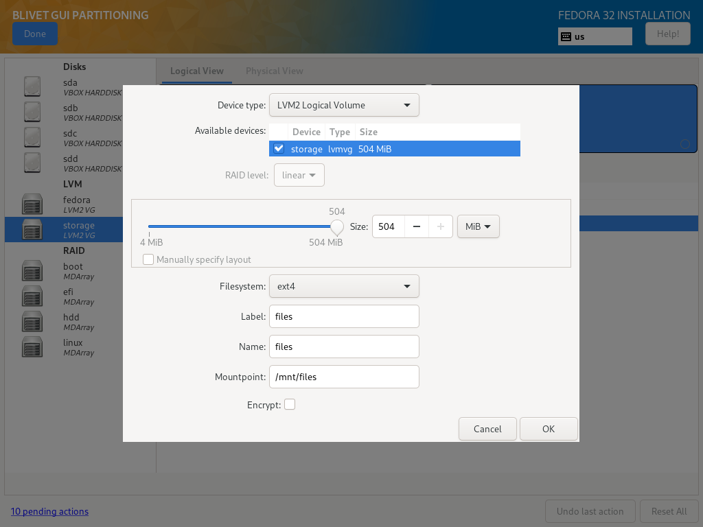Click the fedora LVM2 VG icon
This screenshot has width=703, height=527.
tap(32, 204)
